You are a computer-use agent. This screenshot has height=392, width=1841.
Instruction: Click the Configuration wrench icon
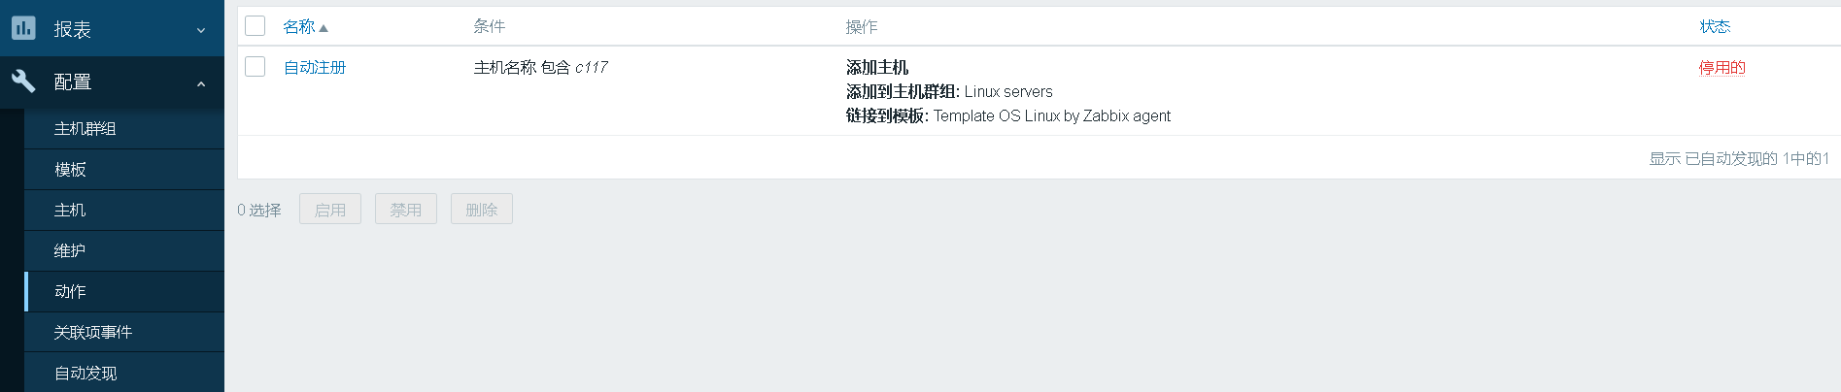23,82
